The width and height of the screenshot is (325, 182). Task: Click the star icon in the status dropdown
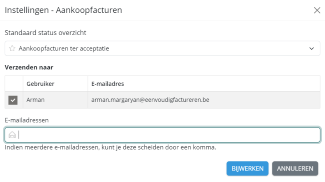12,48
